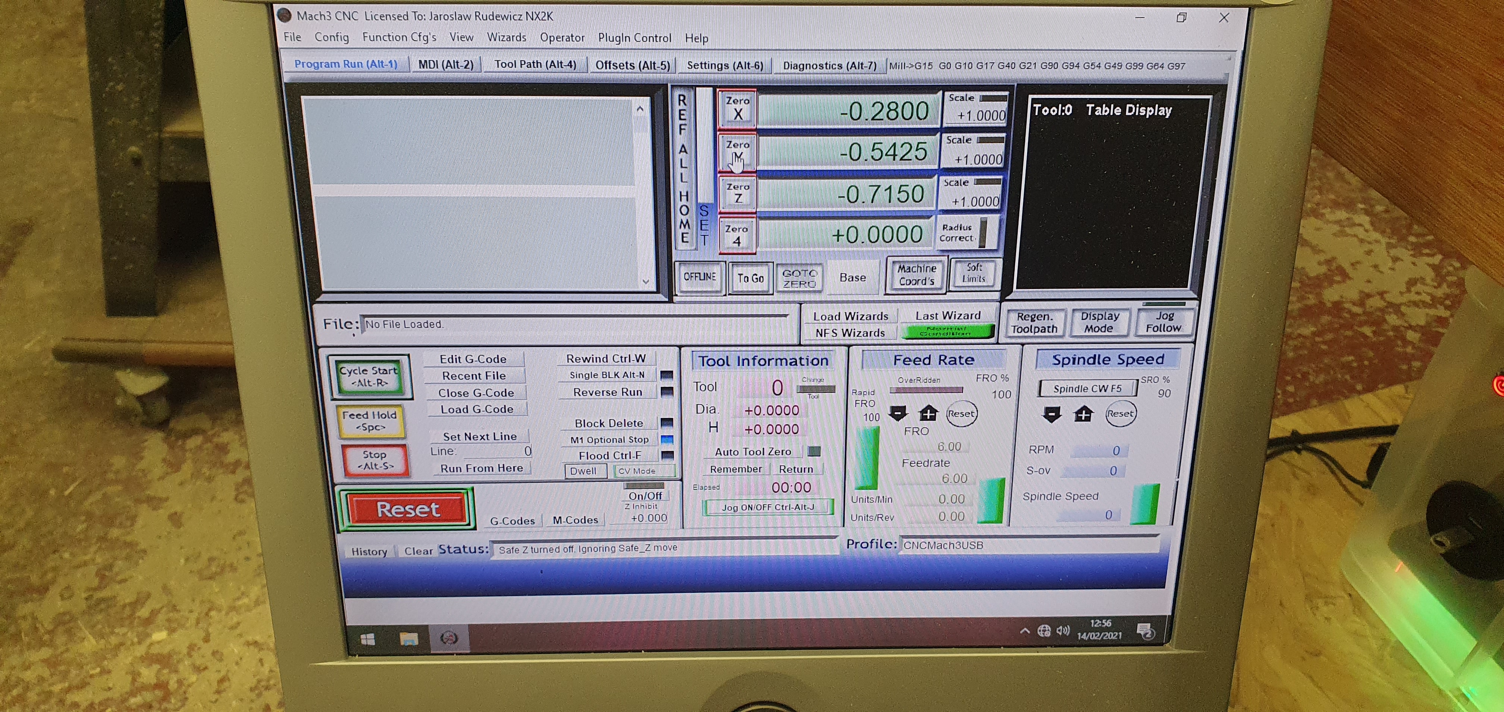Screen dimensions: 1504x712
Task: Zero the 4th axis DRO
Action: coord(737,235)
